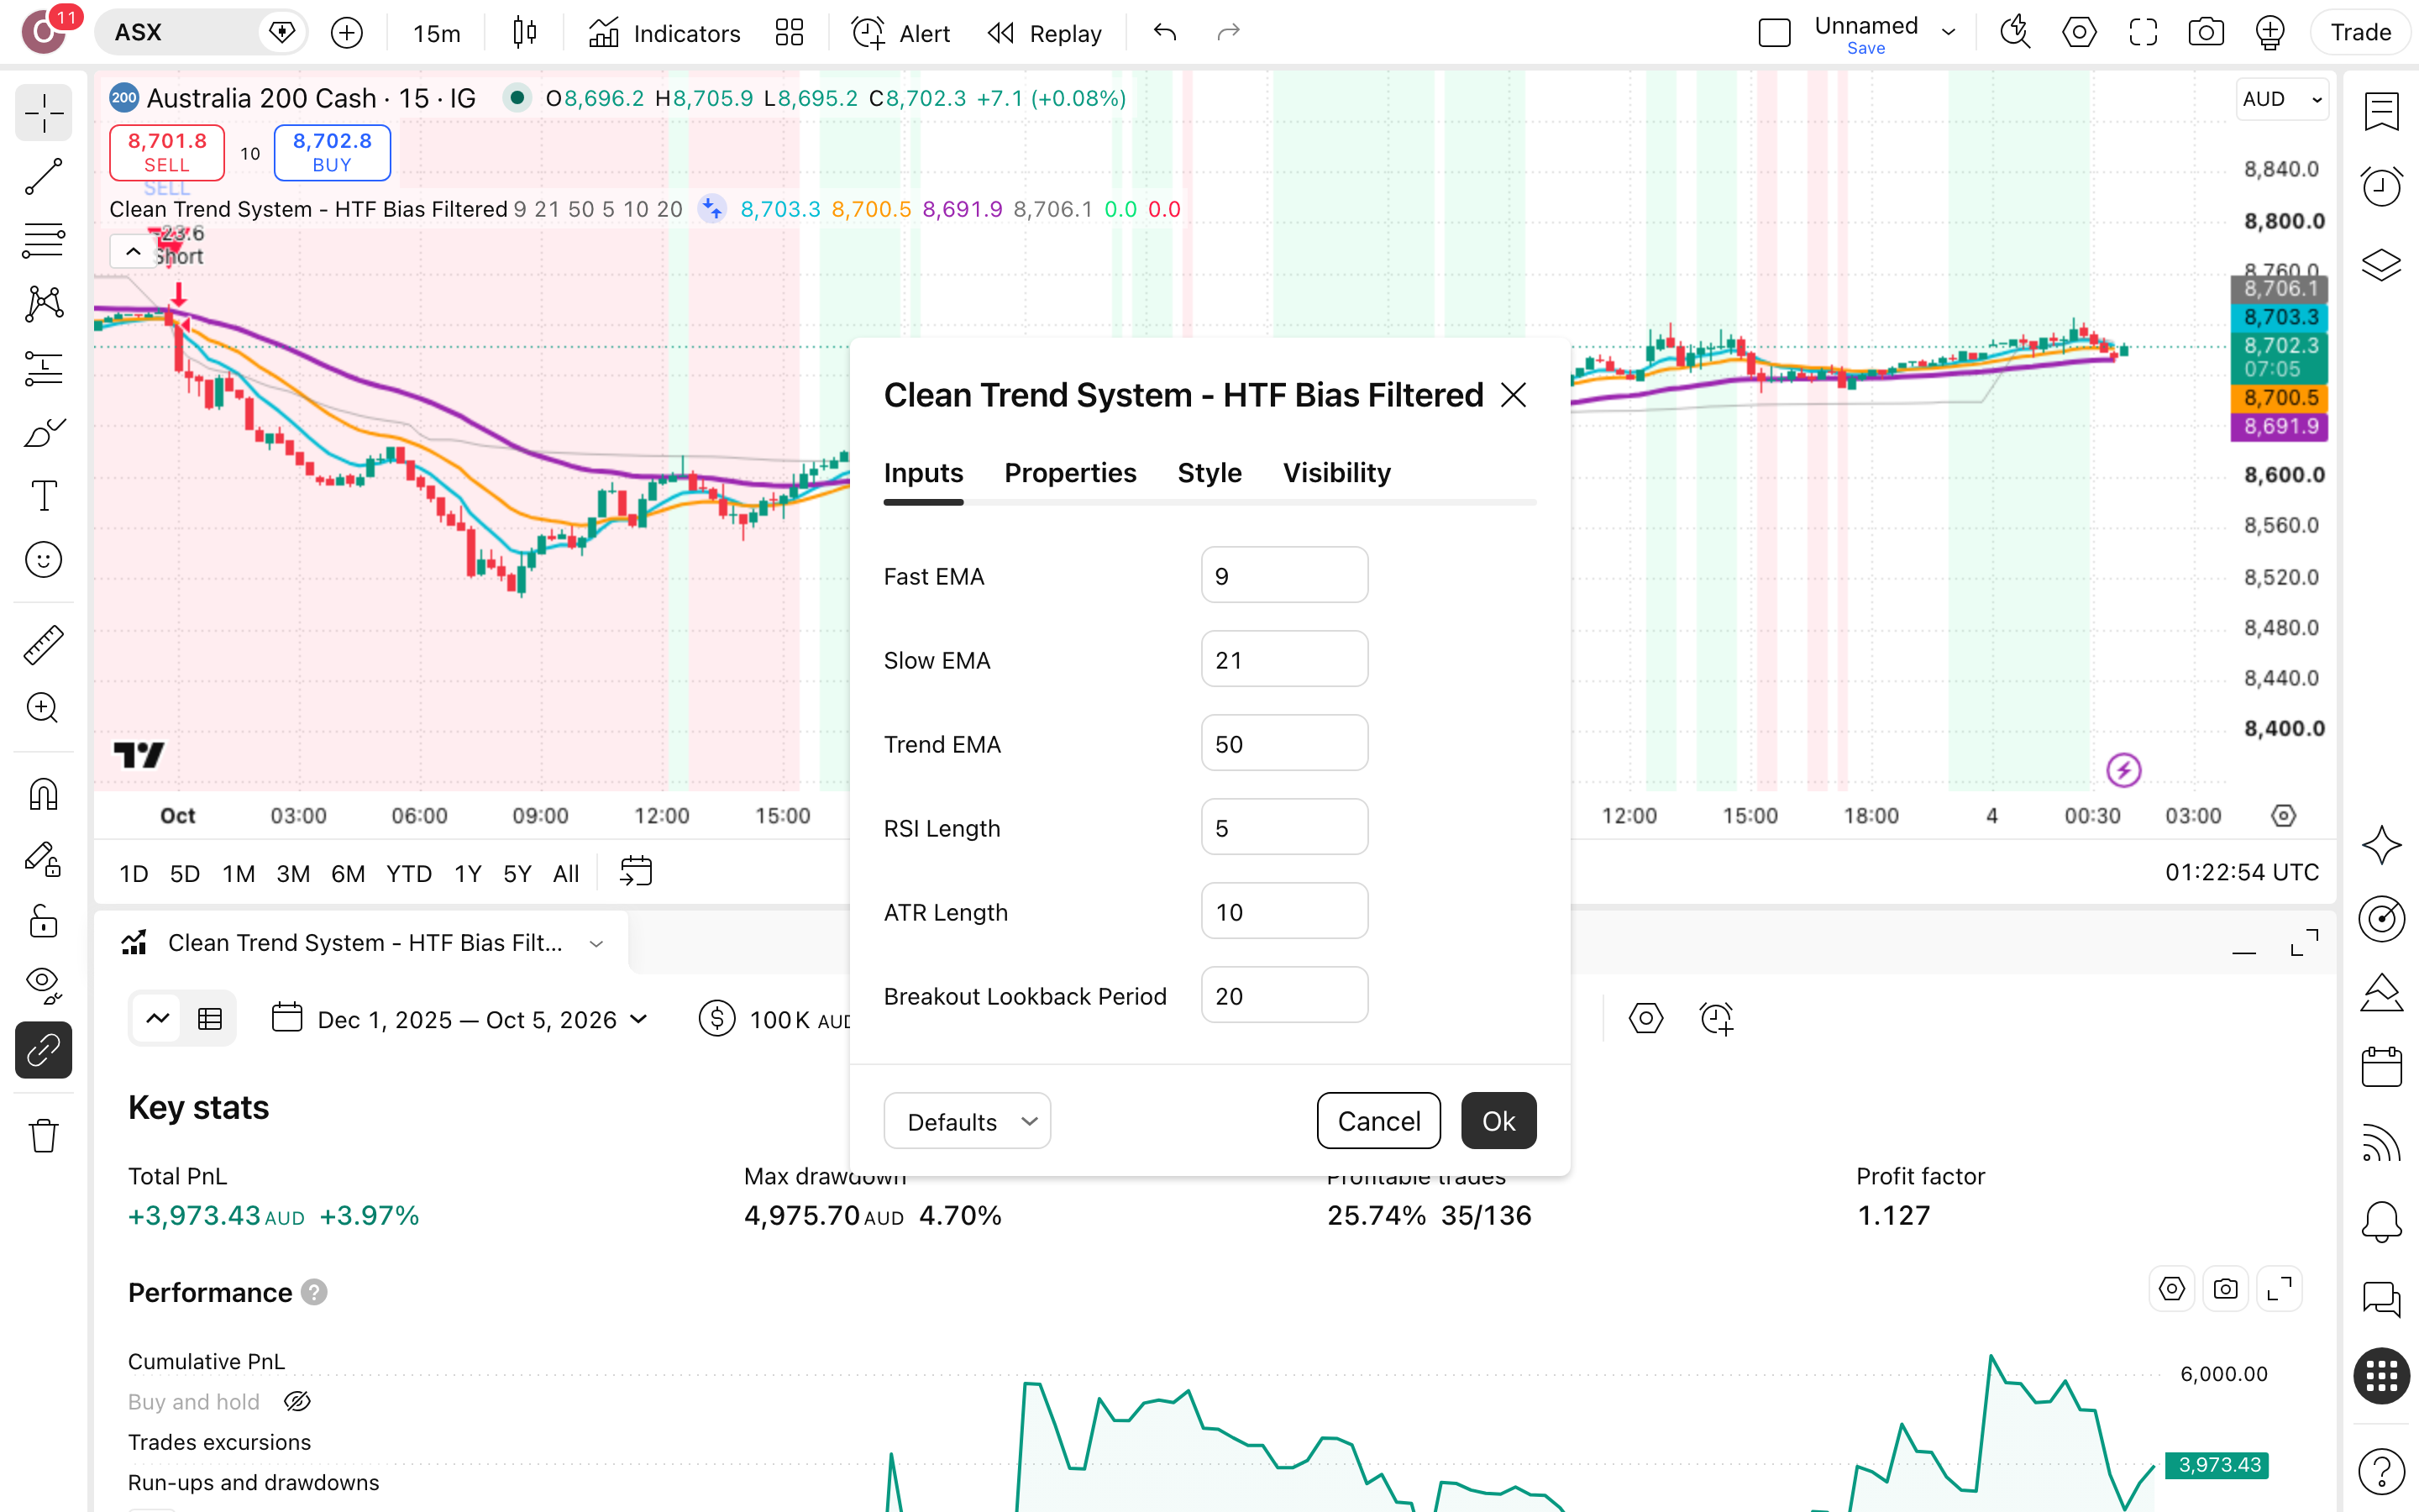Screen dimensions: 2419x1512
Task: Open object tree layers panel
Action: pyautogui.click(x=2382, y=264)
